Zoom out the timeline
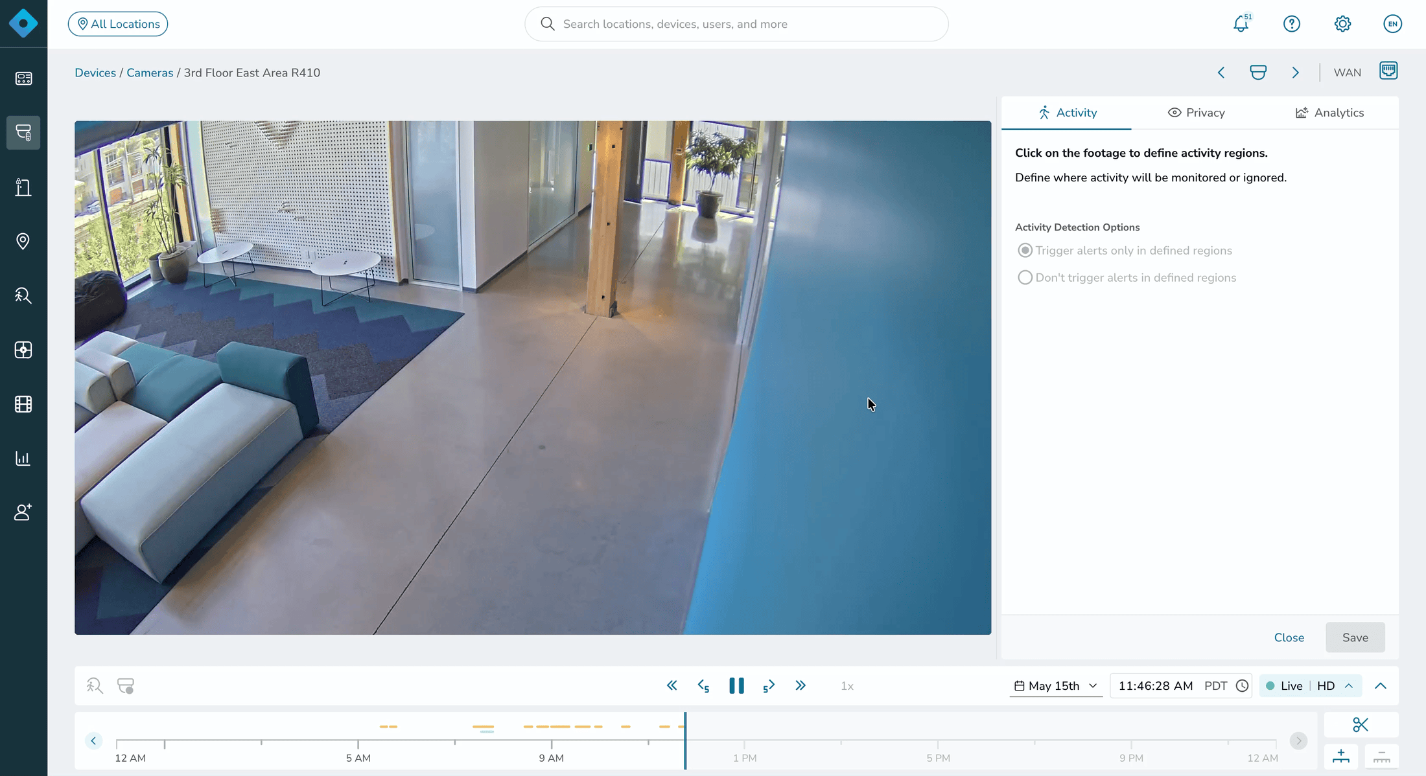1426x776 pixels. (x=1381, y=756)
